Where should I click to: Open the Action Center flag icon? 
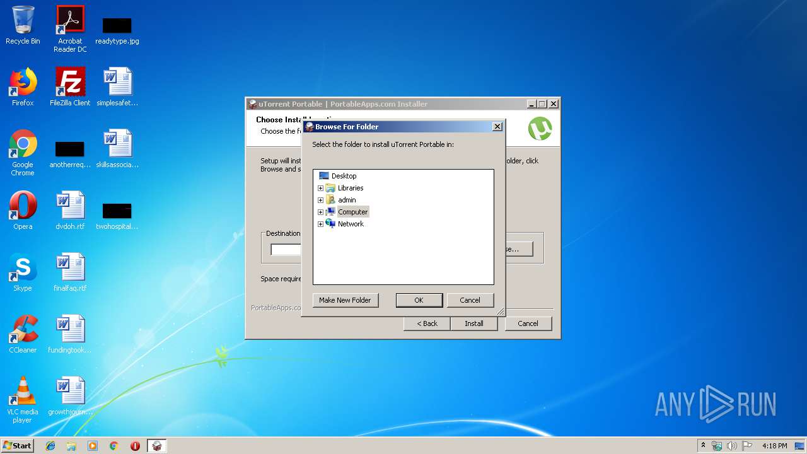[x=747, y=446]
